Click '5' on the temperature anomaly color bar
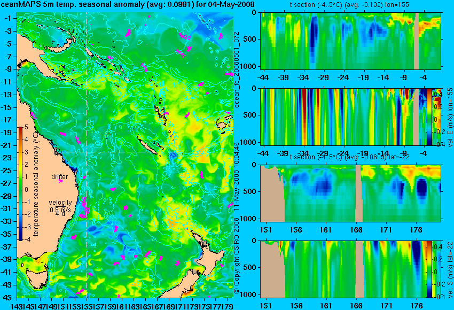The image size is (454, 310). pos(26,127)
